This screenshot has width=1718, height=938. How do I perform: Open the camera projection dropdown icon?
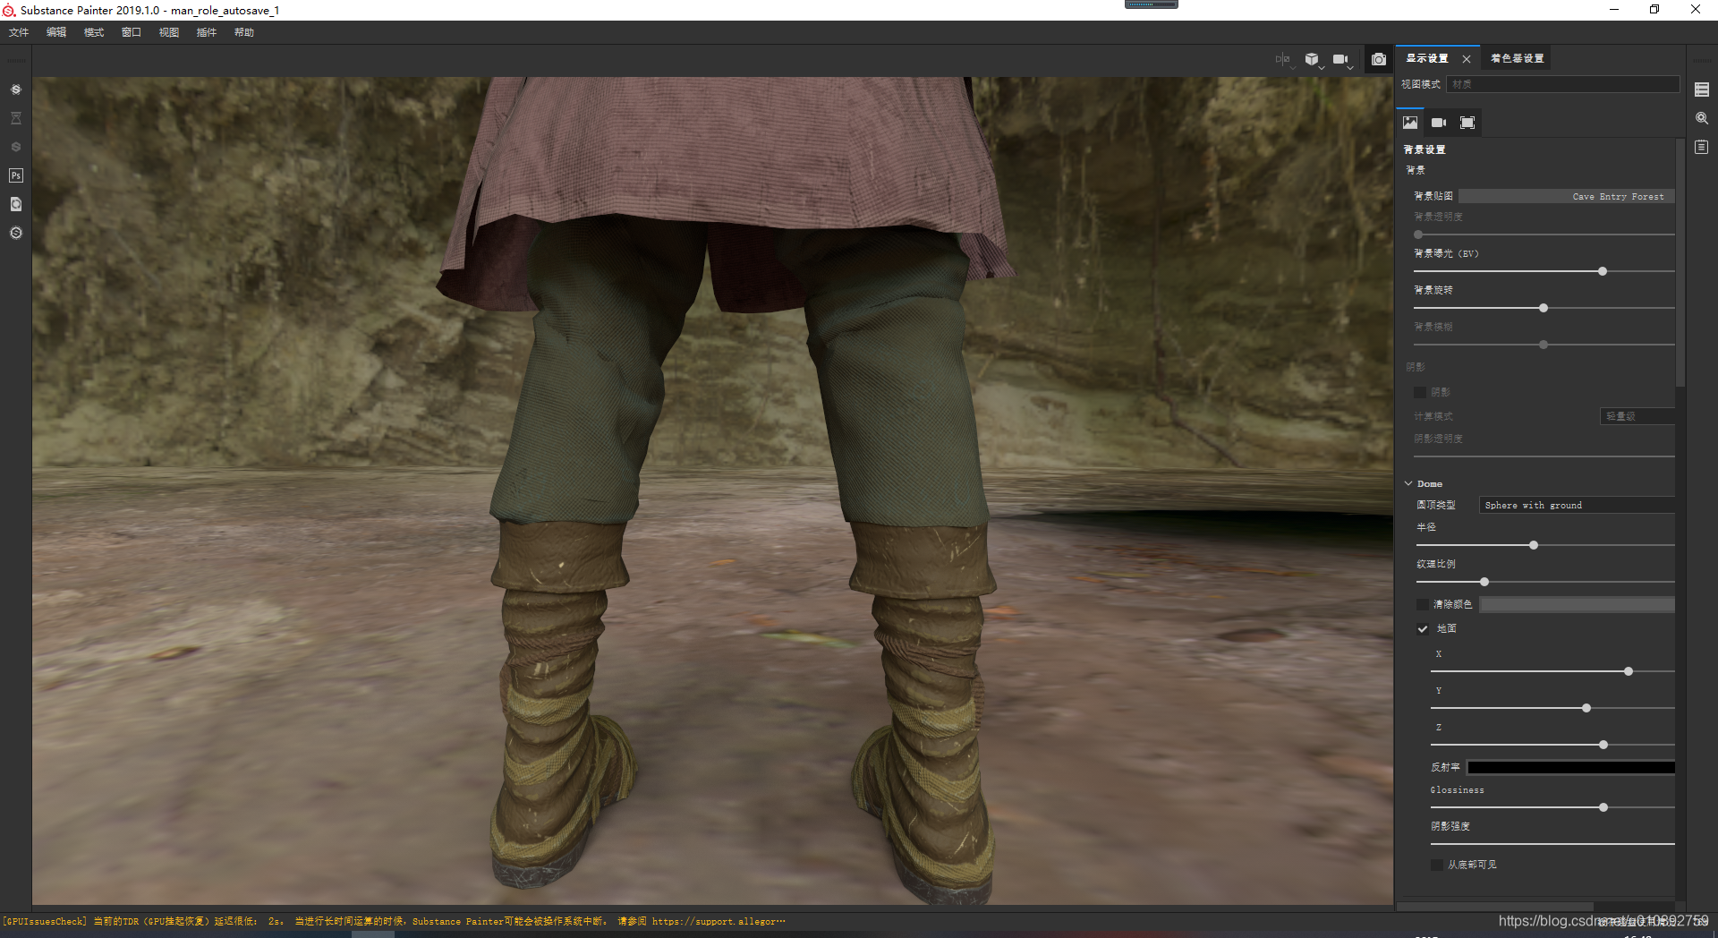[x=1341, y=59]
